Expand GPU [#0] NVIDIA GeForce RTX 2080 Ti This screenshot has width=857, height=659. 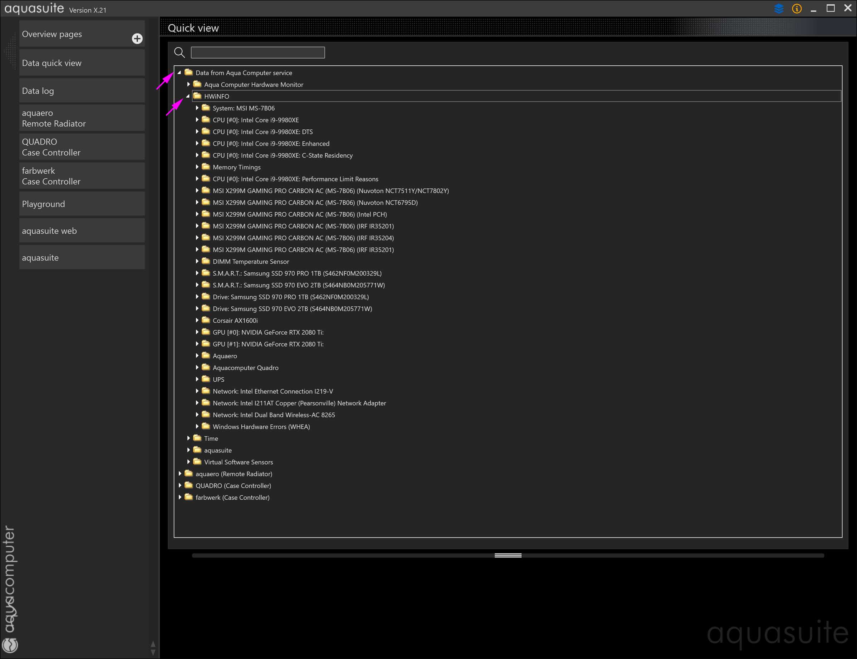click(x=197, y=332)
